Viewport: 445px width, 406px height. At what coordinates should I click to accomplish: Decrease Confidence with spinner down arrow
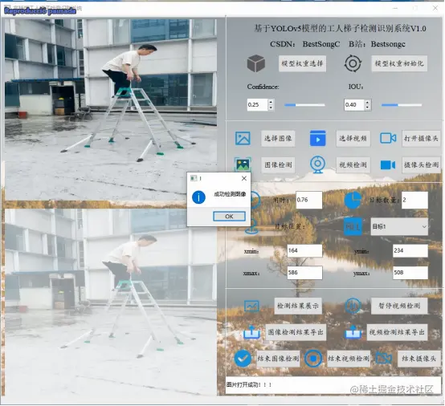coord(271,108)
